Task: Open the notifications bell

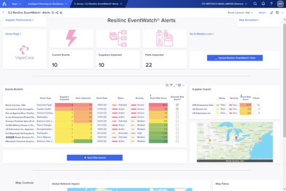Action: (263, 4)
